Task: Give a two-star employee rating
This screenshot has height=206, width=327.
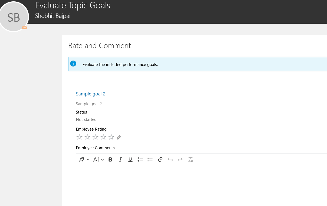Action: [x=87, y=137]
